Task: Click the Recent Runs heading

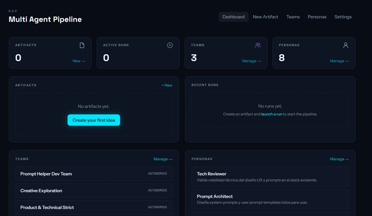Action: coord(205,85)
